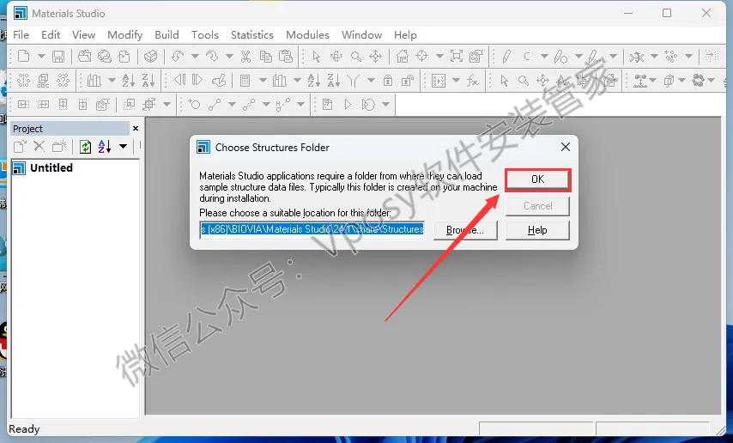Click the Paste clipboard icon
The height and width of the screenshot is (443, 733).
point(286,57)
